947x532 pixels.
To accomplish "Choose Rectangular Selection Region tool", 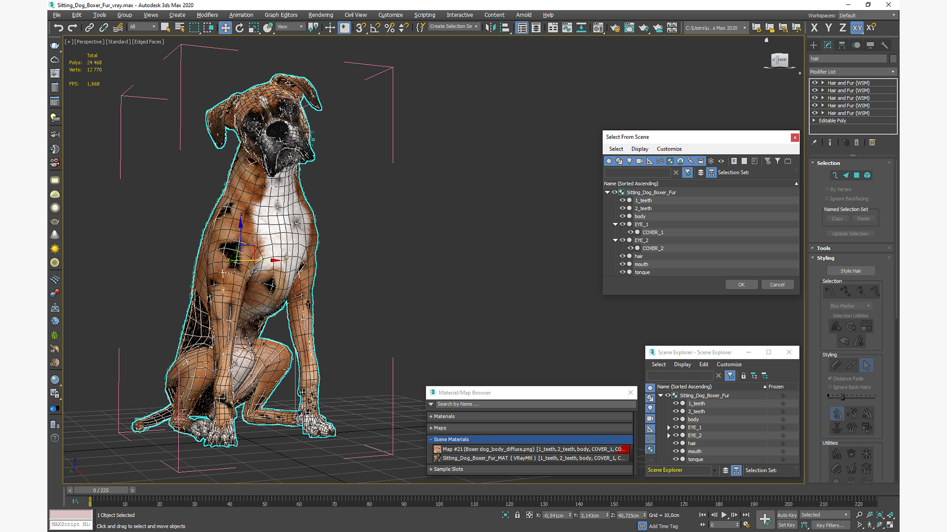I will (194, 28).
